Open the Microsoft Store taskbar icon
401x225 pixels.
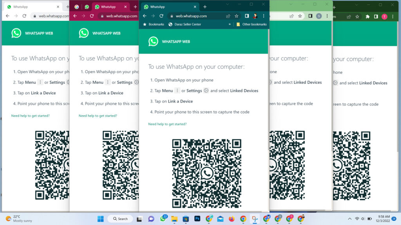tap(186, 219)
